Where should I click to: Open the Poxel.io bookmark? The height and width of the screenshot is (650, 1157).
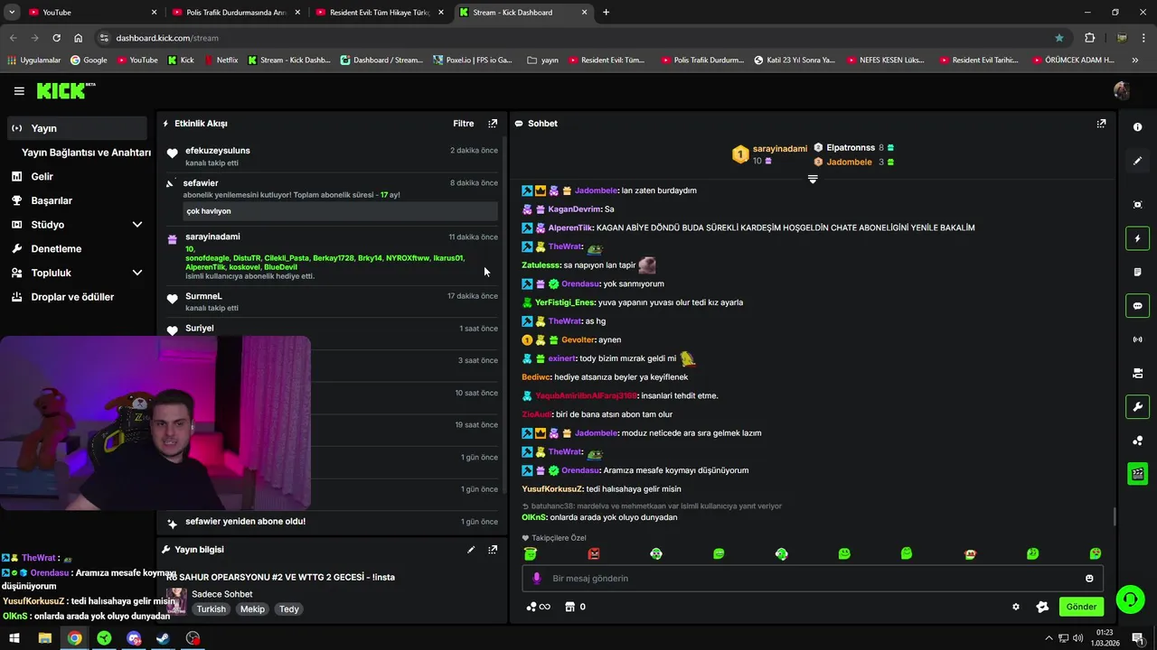click(x=472, y=60)
